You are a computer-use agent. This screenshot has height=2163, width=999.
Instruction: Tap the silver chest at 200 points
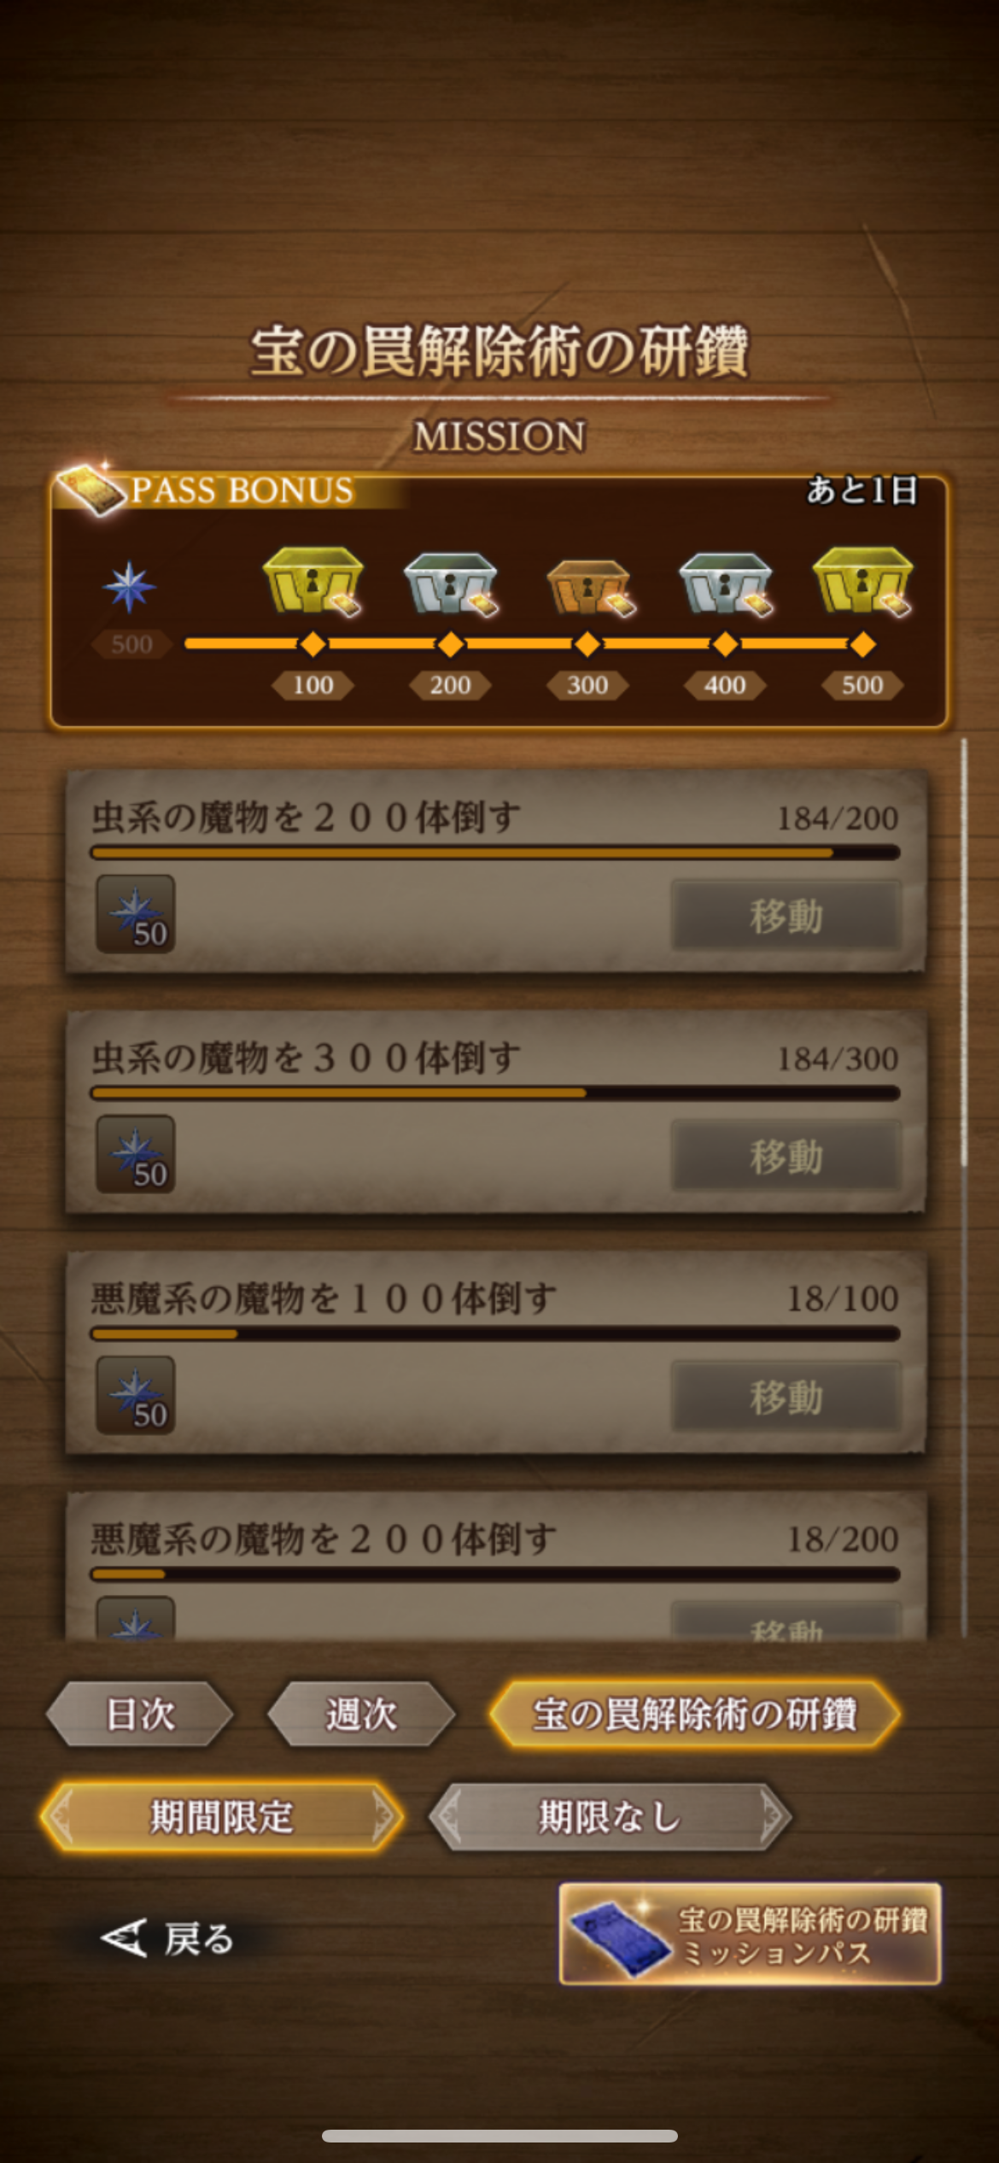coord(451,583)
